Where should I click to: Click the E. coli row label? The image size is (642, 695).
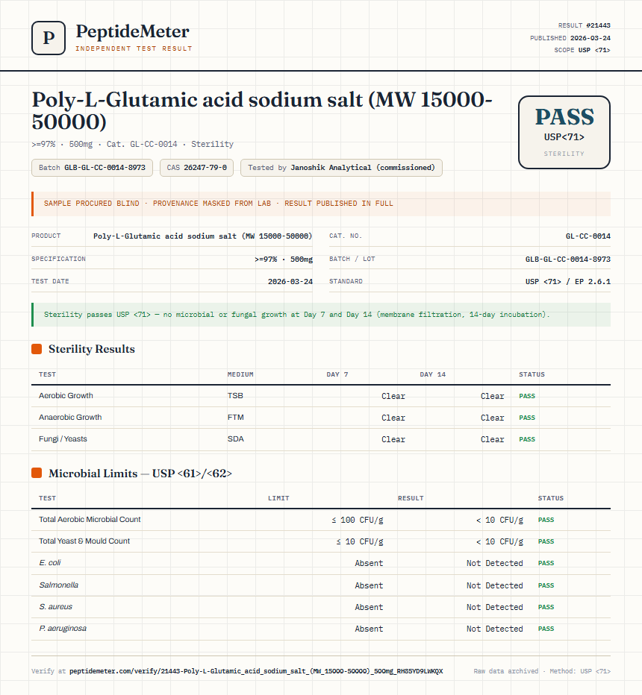click(50, 563)
